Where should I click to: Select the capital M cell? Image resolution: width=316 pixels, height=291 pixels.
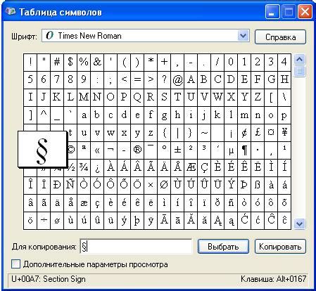coord(84,98)
